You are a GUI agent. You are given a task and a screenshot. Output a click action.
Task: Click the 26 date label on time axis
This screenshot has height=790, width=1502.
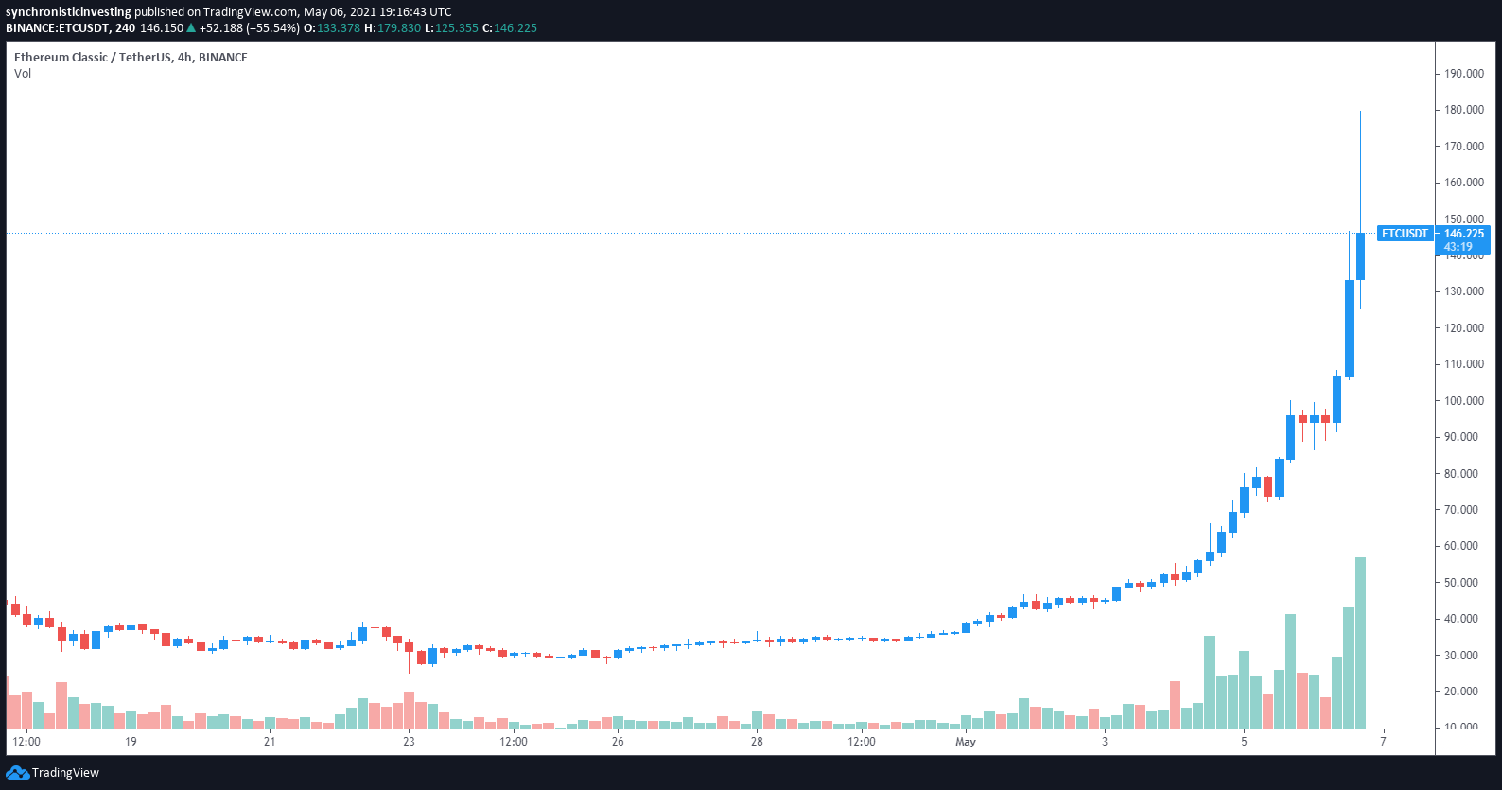pos(618,742)
